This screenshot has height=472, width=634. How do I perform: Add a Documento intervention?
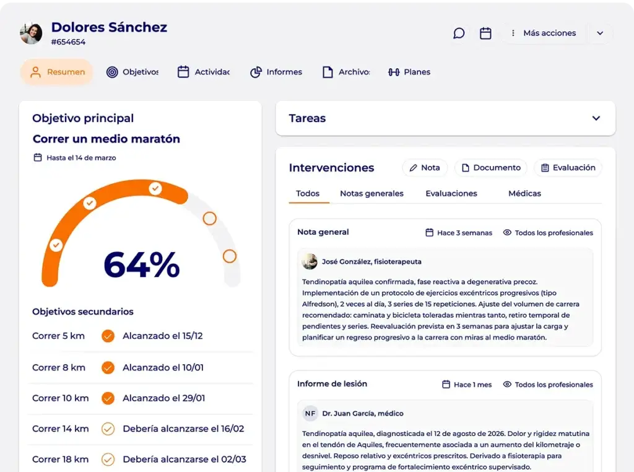click(x=491, y=168)
